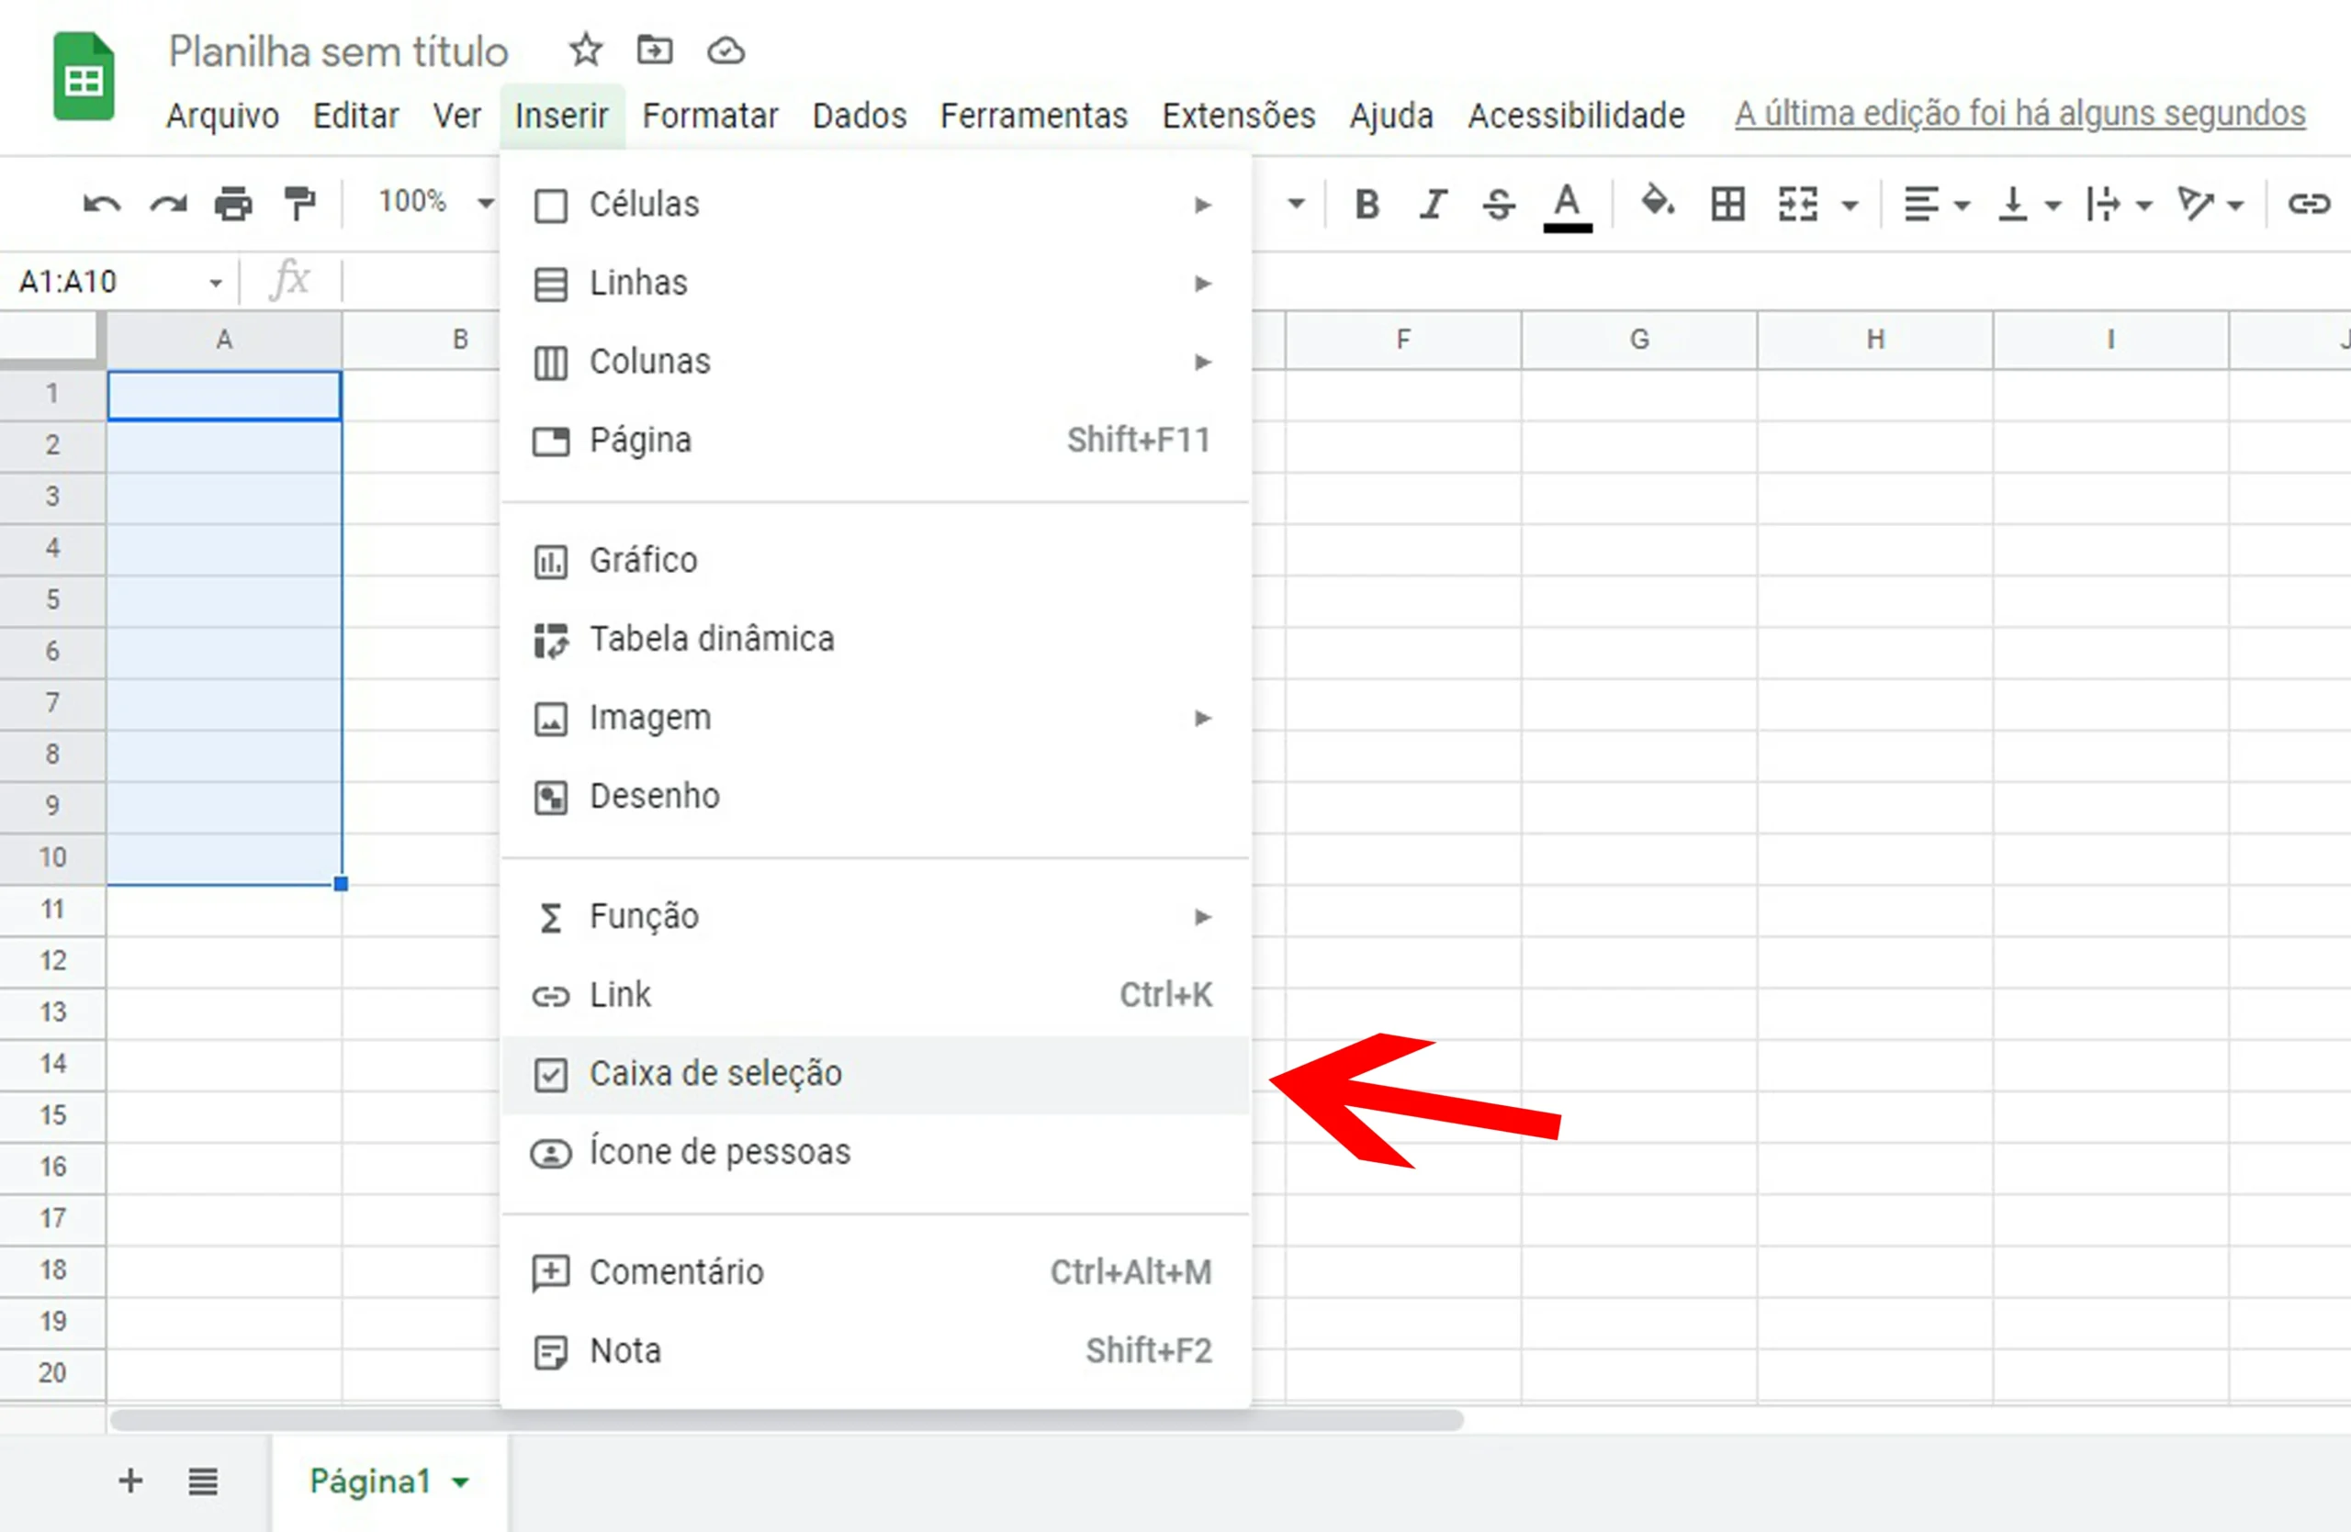Choose Página to insert a new sheet
Viewport: 2351px width, 1532px height.
tap(876, 441)
